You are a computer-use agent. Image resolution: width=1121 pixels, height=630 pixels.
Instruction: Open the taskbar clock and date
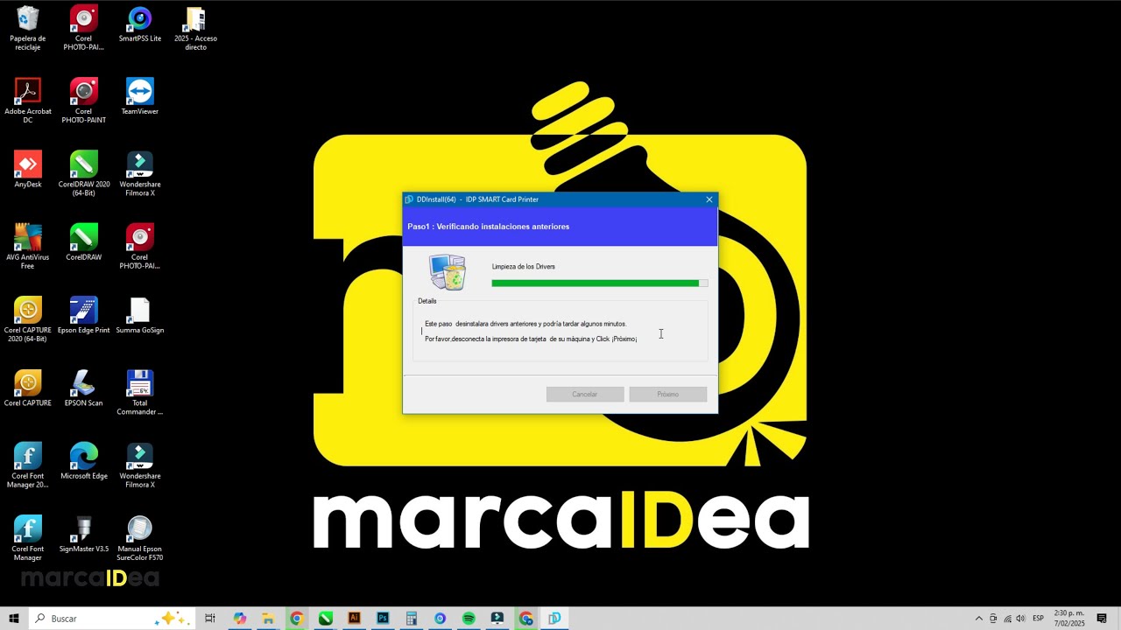pyautogui.click(x=1069, y=619)
